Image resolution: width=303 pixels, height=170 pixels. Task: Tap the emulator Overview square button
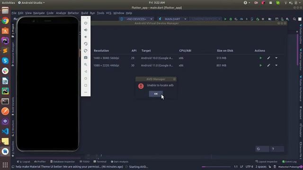(x=86, y=85)
